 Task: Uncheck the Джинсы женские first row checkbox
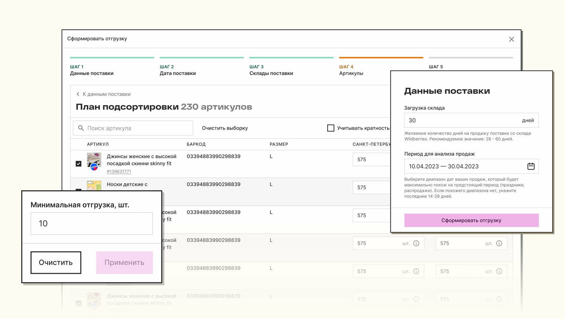click(x=78, y=164)
